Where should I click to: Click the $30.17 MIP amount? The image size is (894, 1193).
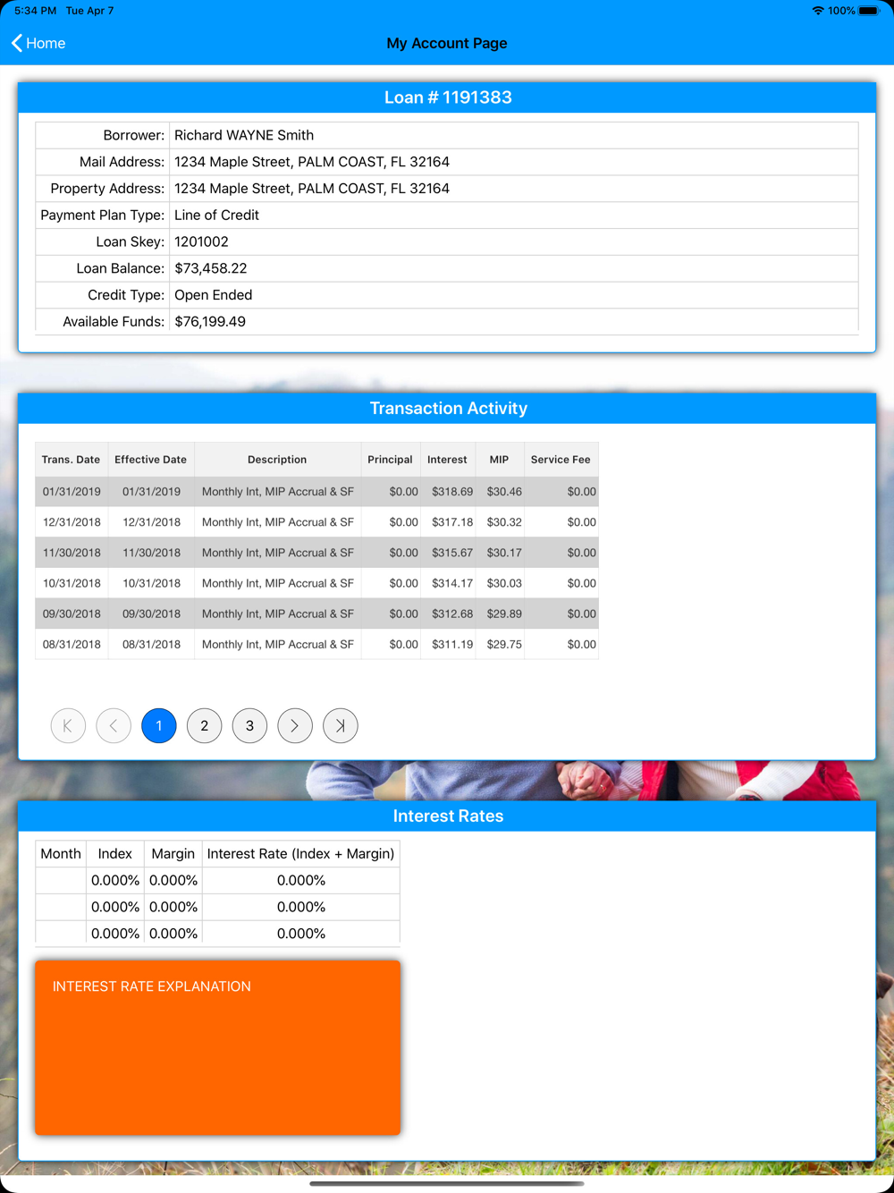(x=504, y=553)
